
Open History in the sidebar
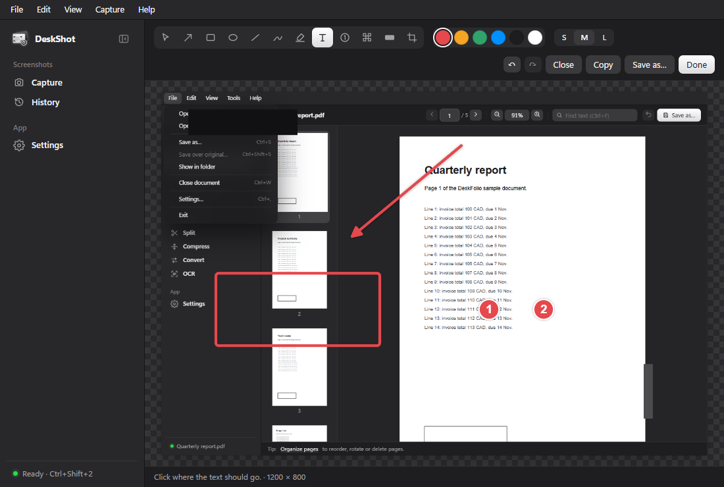click(x=72, y=103)
